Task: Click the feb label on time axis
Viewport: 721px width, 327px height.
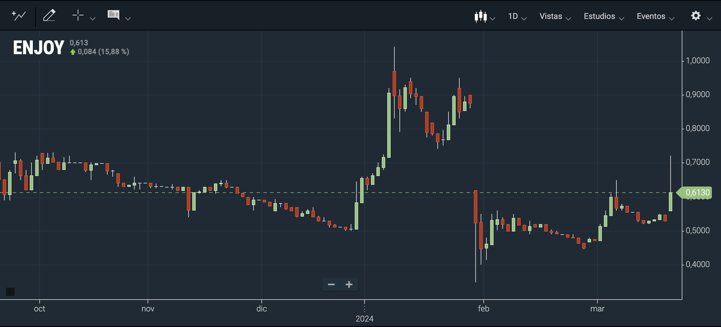Action: [484, 309]
